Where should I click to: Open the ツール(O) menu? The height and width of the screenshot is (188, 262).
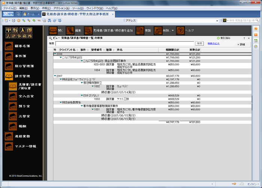78,8
